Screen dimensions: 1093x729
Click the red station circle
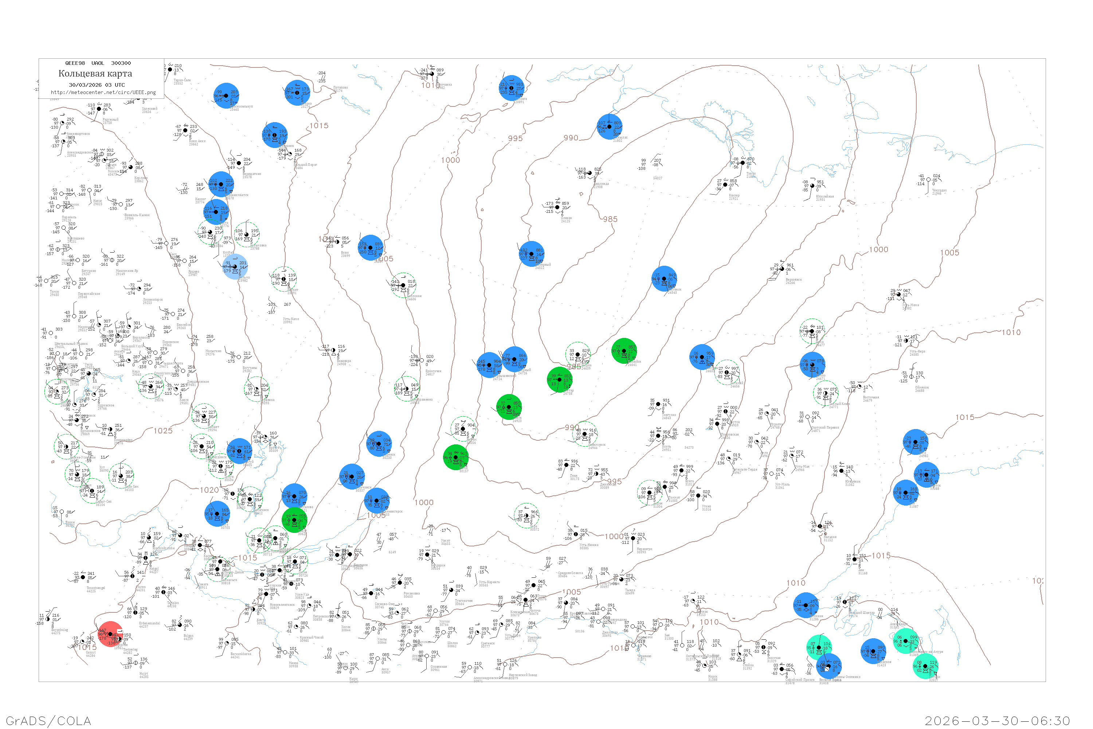click(x=110, y=634)
